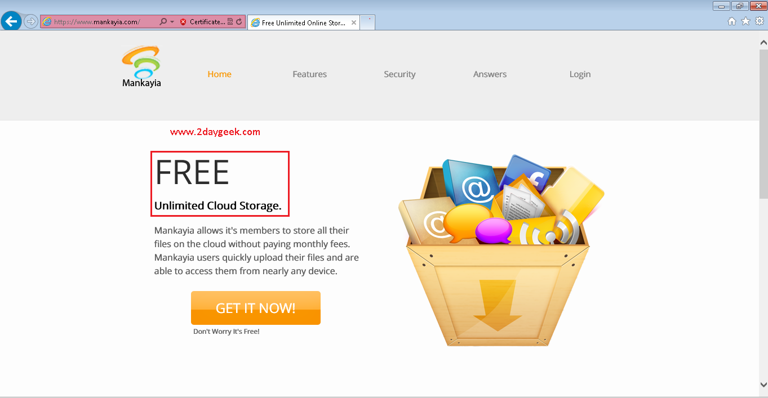Close the Internet Explorer window
The height and width of the screenshot is (398, 768).
758,6
